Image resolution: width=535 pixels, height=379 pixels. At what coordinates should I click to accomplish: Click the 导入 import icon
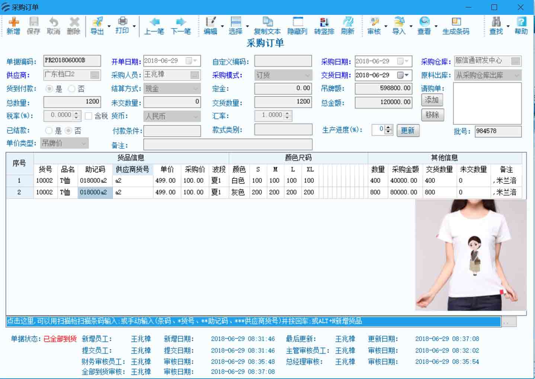pyautogui.click(x=399, y=26)
